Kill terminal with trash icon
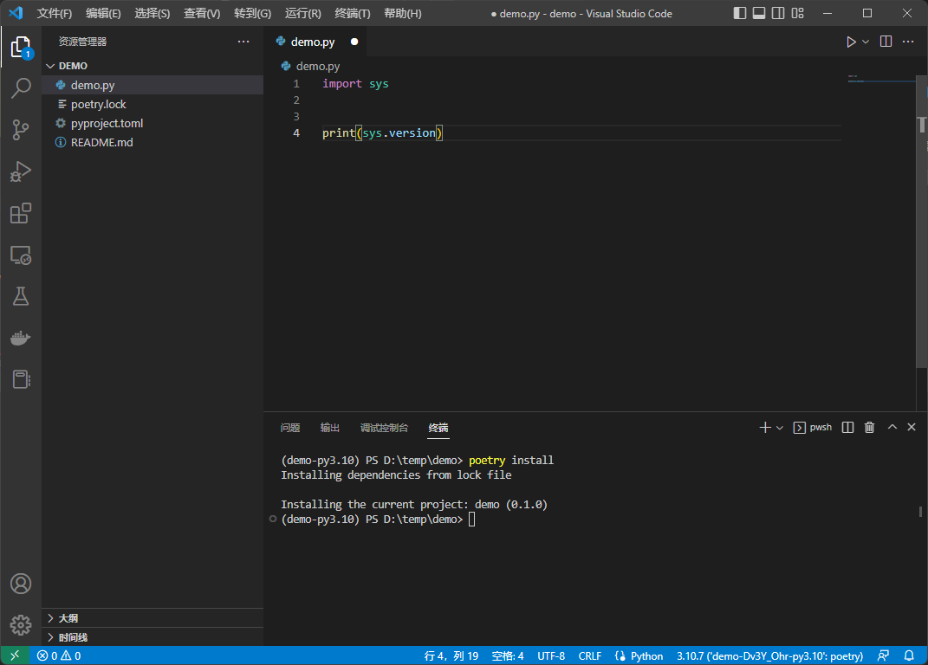This screenshot has height=665, width=928. [869, 427]
